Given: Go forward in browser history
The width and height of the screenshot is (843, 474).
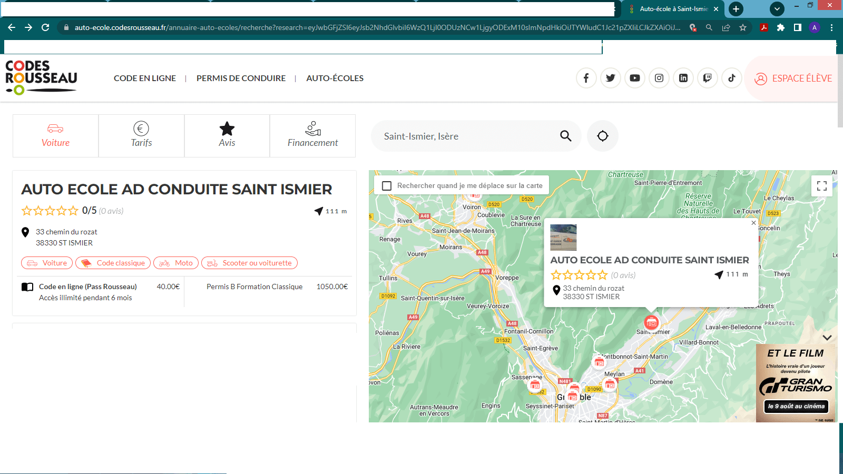Looking at the screenshot, I should pyautogui.click(x=28, y=27).
